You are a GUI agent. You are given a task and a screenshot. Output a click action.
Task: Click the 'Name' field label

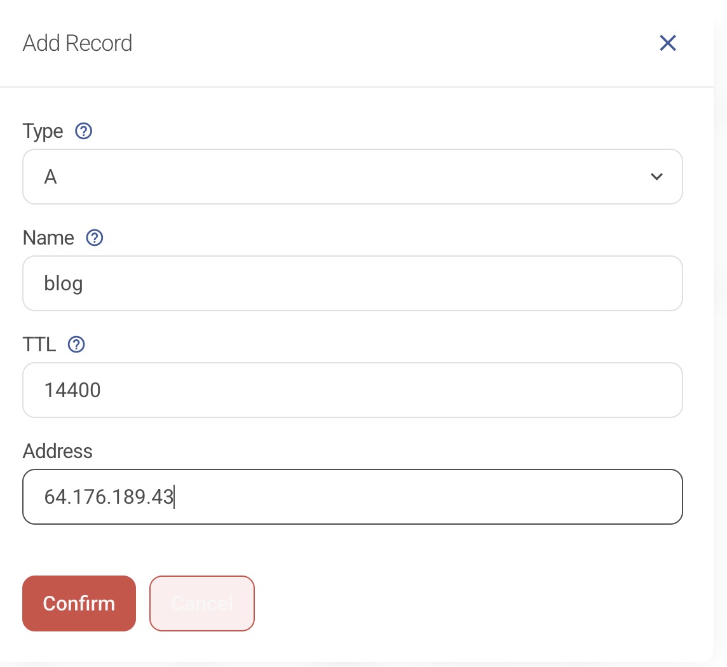[x=48, y=238]
